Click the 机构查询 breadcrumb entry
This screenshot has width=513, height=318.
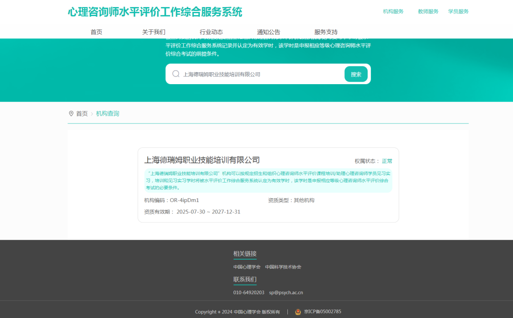click(107, 114)
